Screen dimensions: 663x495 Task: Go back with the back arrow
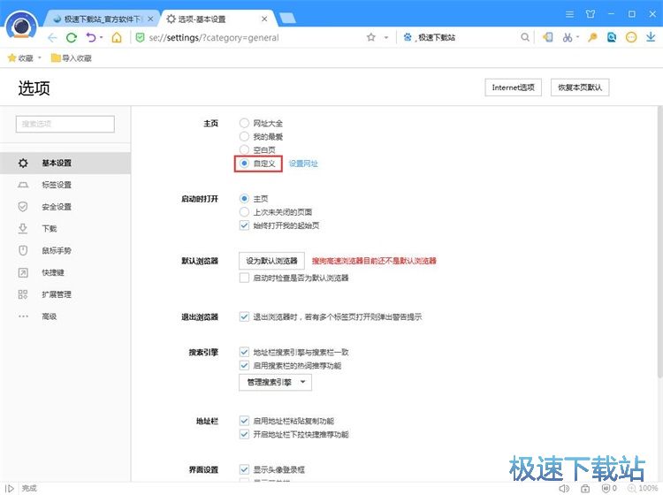[x=52, y=38]
